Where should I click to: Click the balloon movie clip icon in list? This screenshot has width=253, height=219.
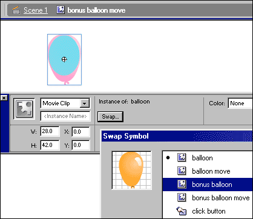(x=182, y=157)
